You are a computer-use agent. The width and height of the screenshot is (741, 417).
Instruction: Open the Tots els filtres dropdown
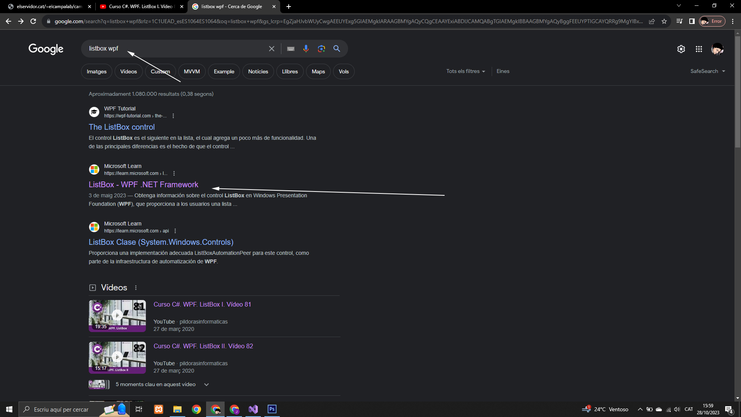tap(465, 71)
